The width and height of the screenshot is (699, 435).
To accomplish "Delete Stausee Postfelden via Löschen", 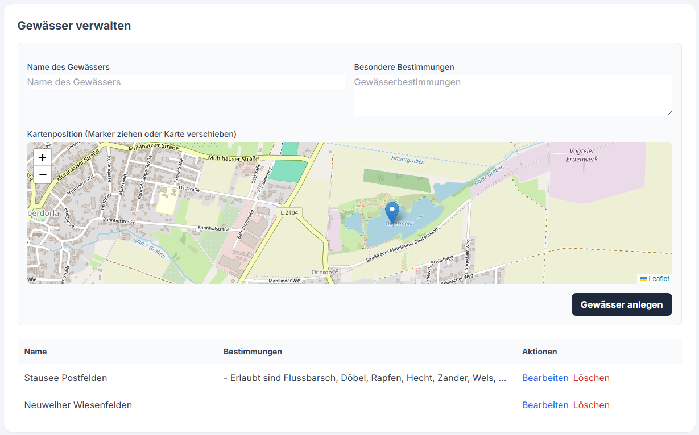I will (x=592, y=378).
